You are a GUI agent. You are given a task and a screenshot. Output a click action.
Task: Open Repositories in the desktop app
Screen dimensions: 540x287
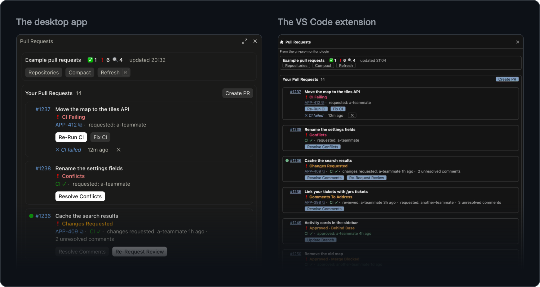point(44,72)
